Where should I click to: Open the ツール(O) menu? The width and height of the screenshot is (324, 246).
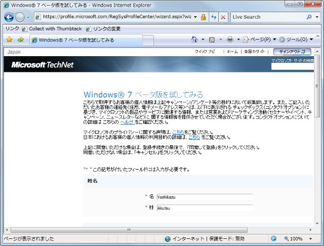(x=296, y=39)
